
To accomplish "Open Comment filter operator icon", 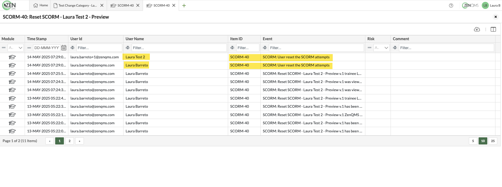I will point(395,48).
